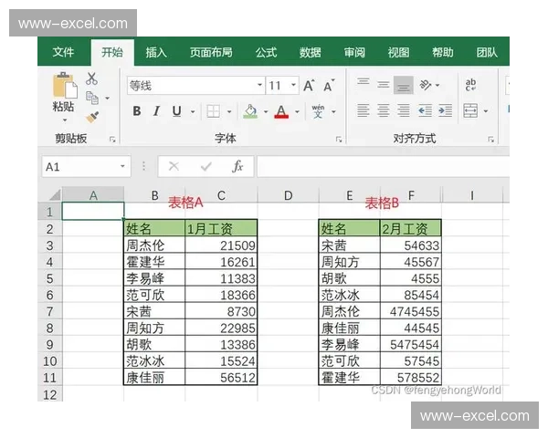This screenshot has height=438, width=548.
Task: Select row 12 header
Action: [49, 394]
